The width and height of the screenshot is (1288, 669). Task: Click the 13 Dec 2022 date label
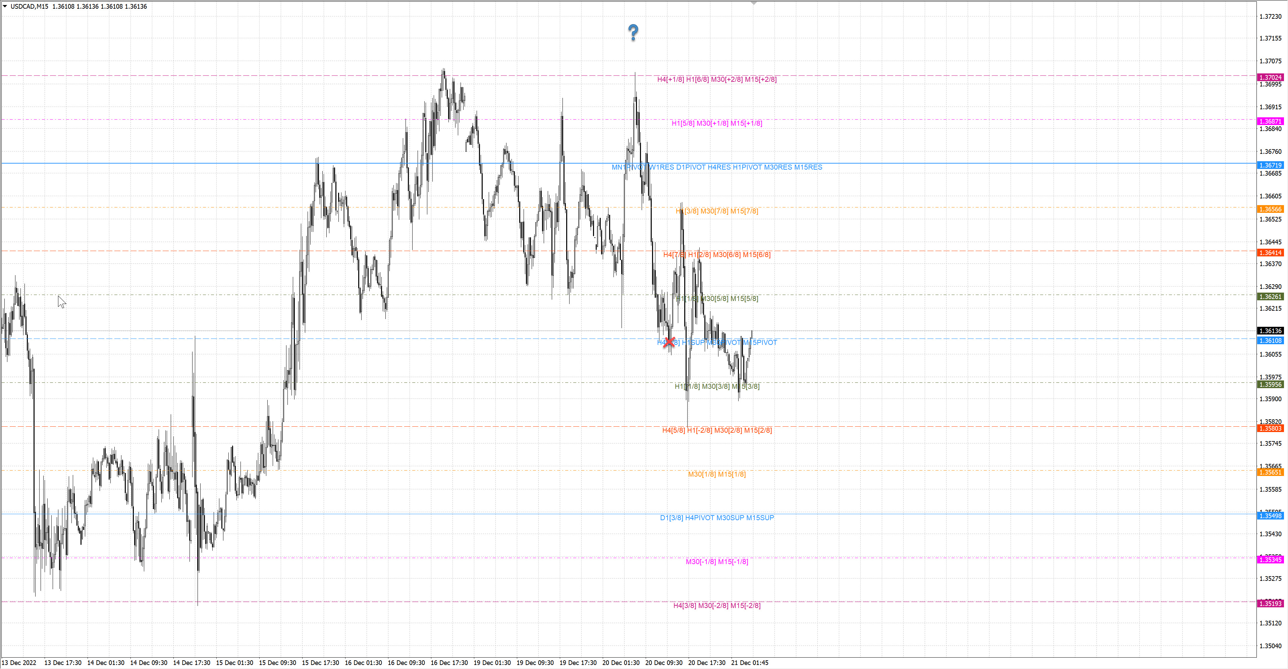[19, 663]
